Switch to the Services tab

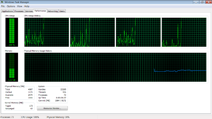pos(29,11)
